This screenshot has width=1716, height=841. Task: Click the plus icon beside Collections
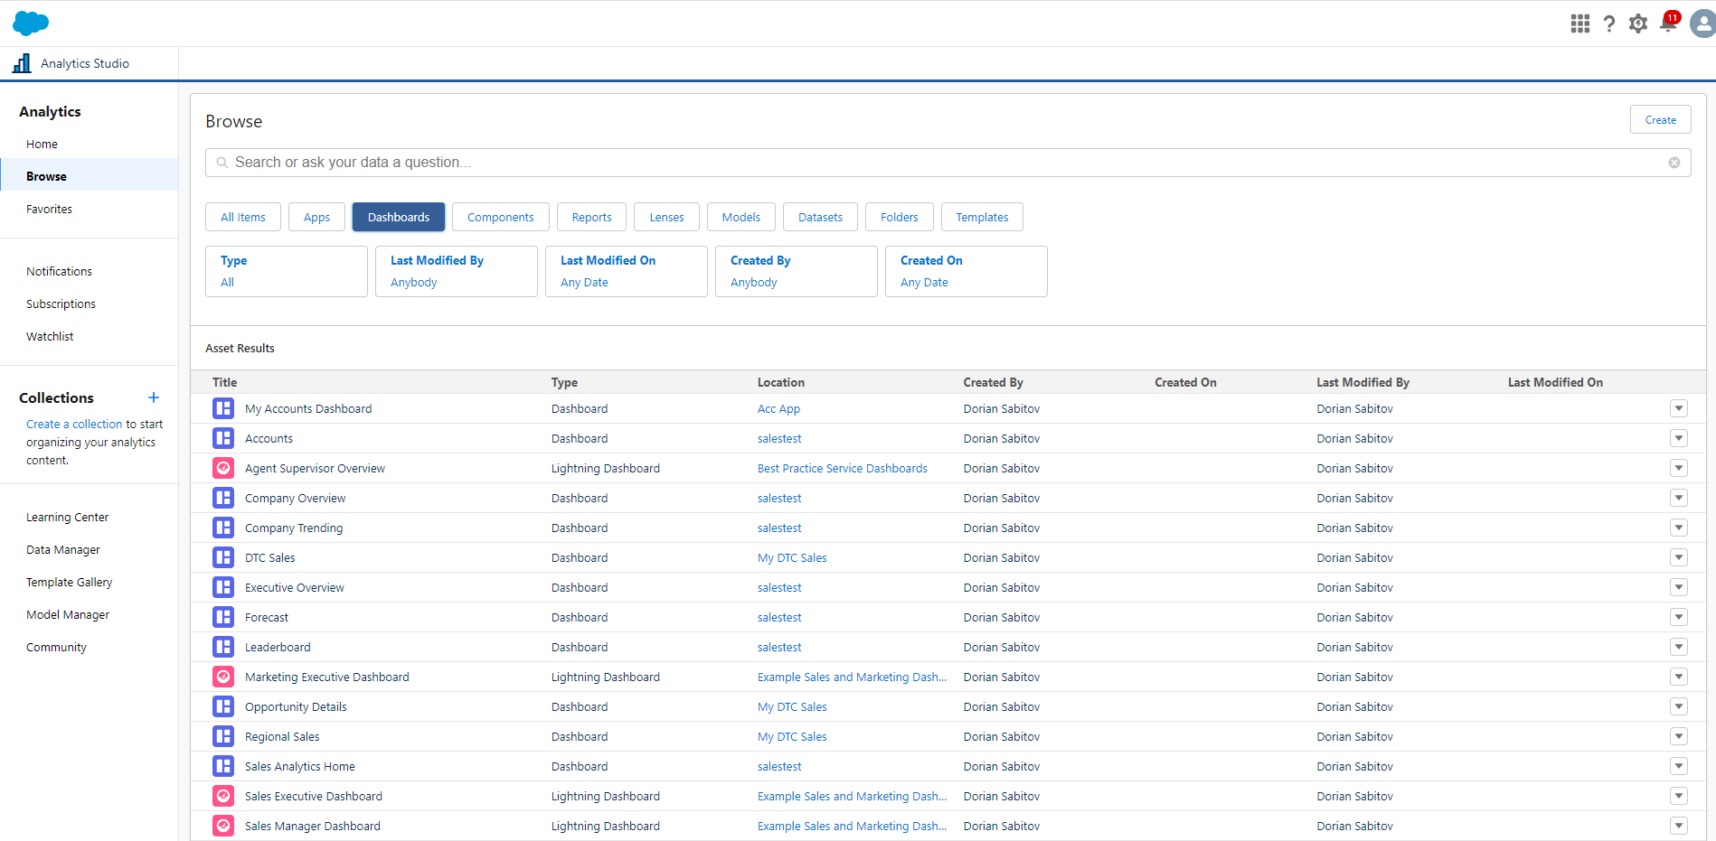[x=153, y=397]
